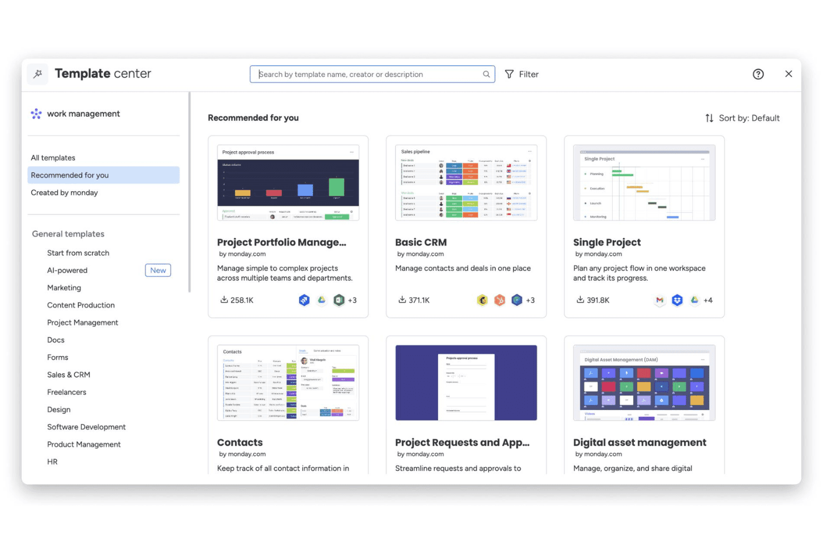This screenshot has width=823, height=549.
Task: Click +3 integrations on Project Portfolio card
Action: (352, 300)
